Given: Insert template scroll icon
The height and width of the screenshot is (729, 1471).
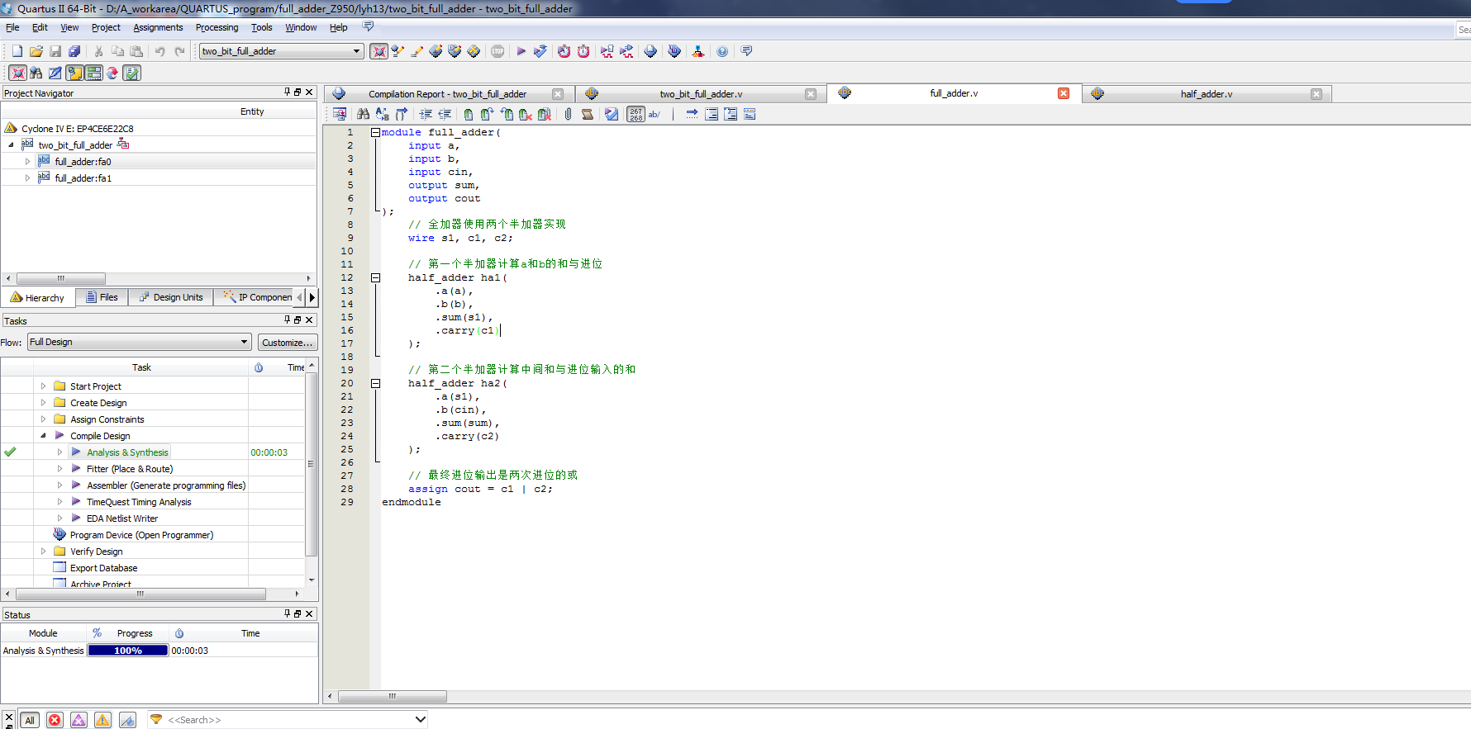Looking at the screenshot, I should (x=588, y=114).
